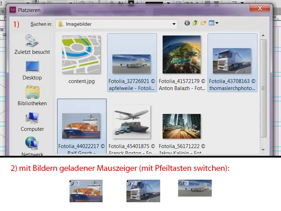Click the Fotolia_32726921 file name label
The height and width of the screenshot is (211, 281).
click(x=132, y=85)
